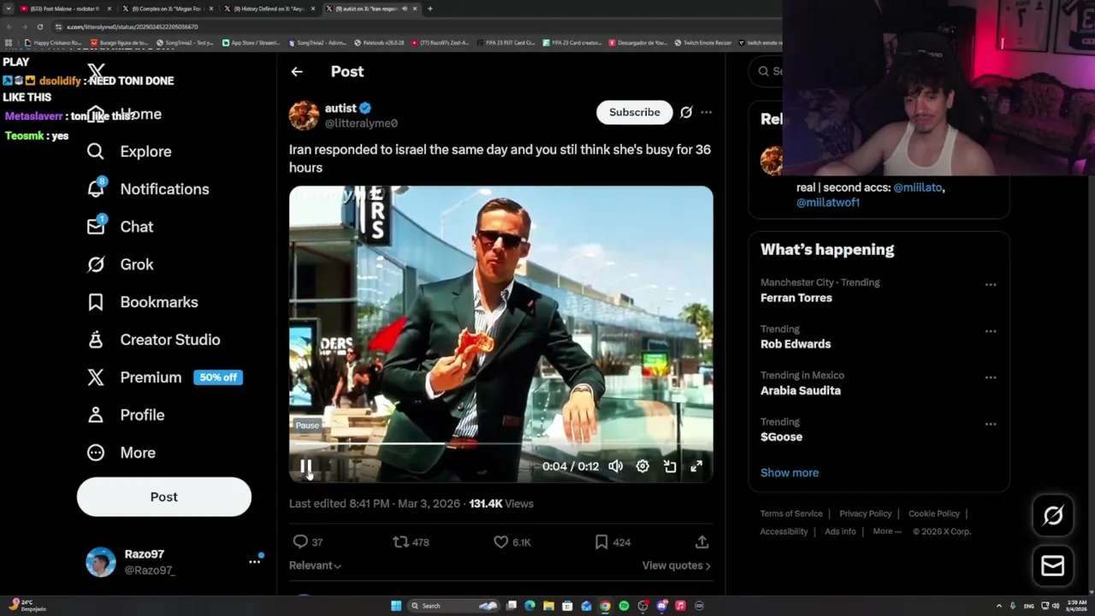Open View quotes link
Screen dimensions: 1095x616
pos(676,566)
